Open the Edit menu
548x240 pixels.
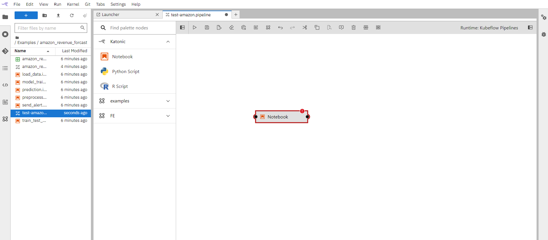click(x=30, y=4)
